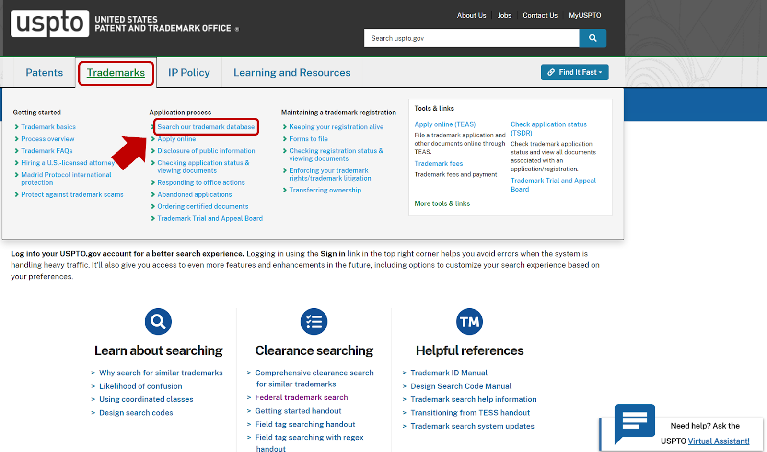Screen dimensions: 767x452
Task: Open Using coordinated classes
Action: pyautogui.click(x=146, y=399)
